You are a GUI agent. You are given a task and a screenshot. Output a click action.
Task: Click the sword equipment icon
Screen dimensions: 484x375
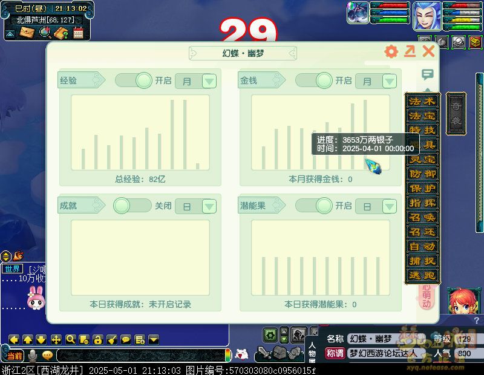pos(263,353)
